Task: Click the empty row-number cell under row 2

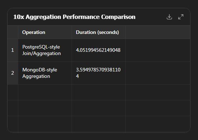Action: point(13,92)
